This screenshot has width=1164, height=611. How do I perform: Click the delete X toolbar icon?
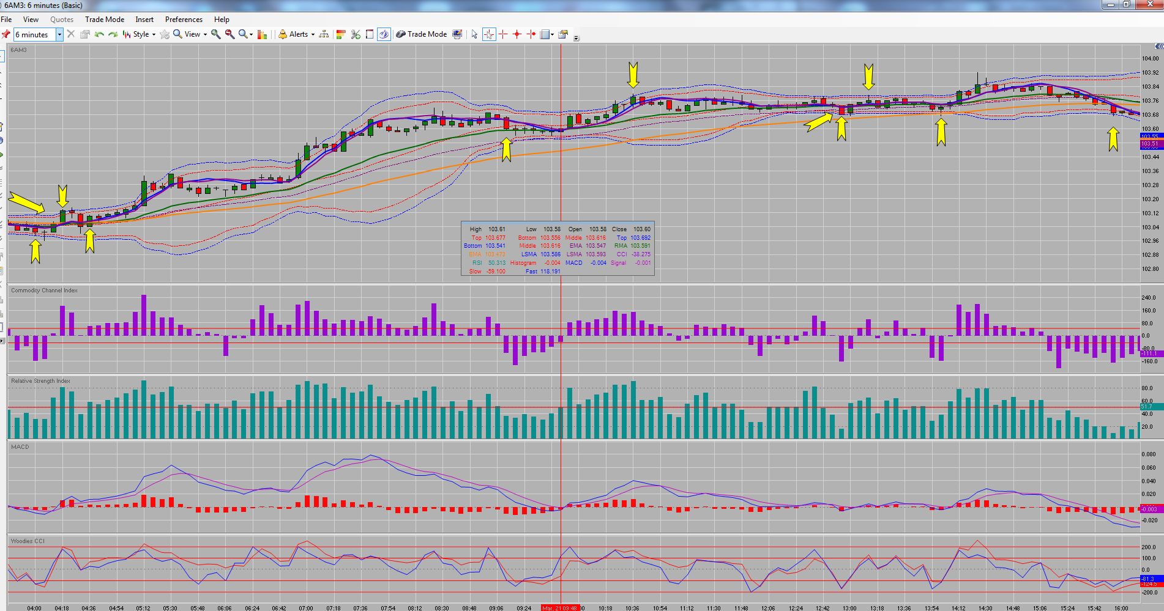coord(71,34)
